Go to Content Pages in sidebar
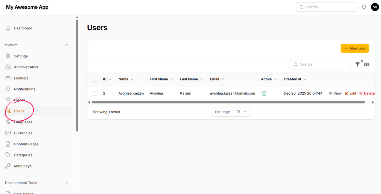 point(26,144)
